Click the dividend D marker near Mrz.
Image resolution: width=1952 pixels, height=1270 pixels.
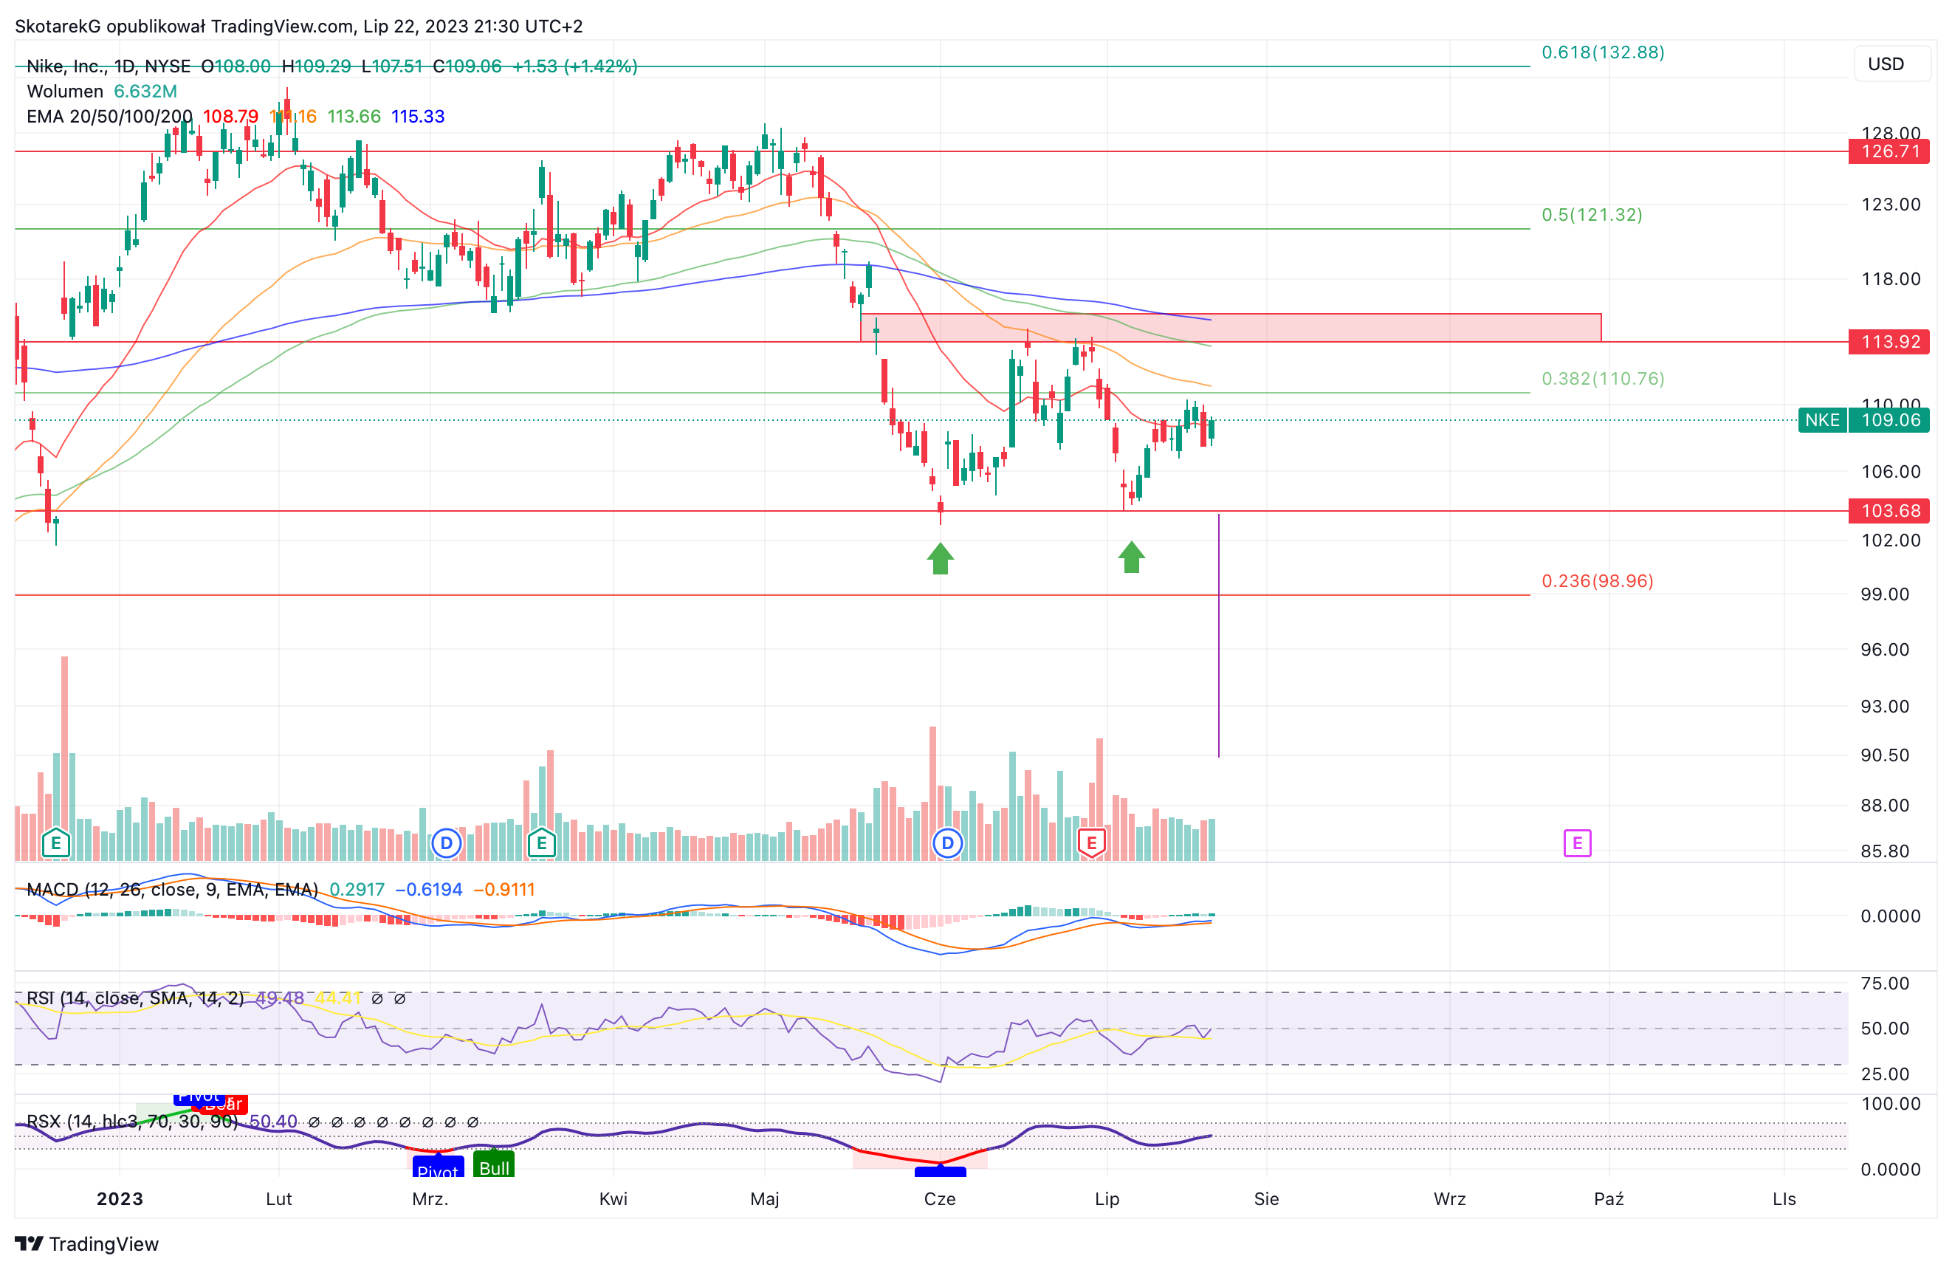point(446,842)
